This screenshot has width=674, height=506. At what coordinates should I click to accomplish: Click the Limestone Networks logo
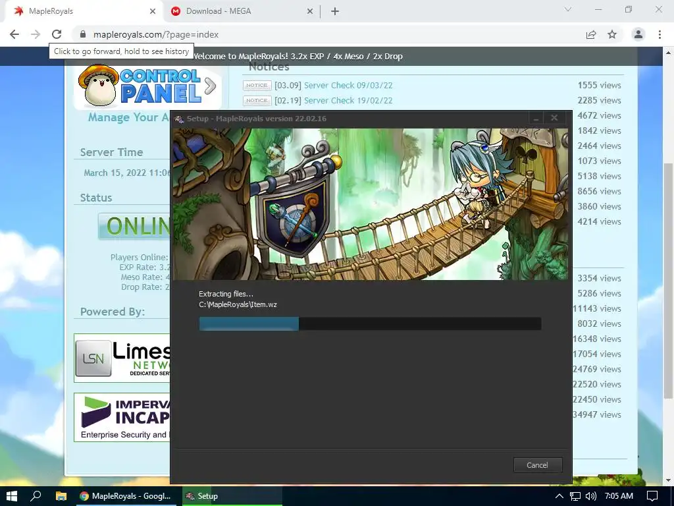(122, 358)
